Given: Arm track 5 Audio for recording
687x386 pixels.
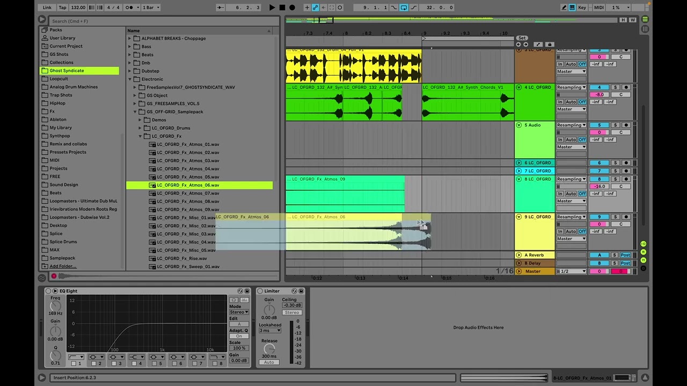Looking at the screenshot, I should [x=626, y=125].
